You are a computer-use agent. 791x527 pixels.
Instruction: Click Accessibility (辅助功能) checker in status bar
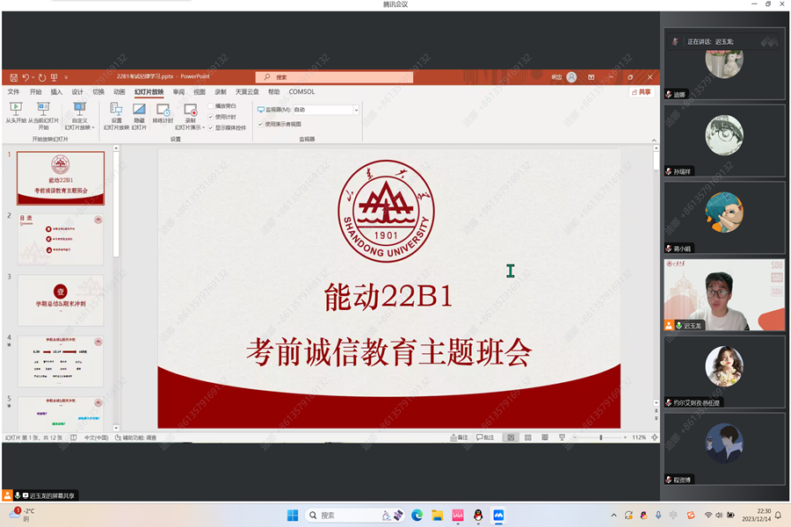[x=136, y=437]
